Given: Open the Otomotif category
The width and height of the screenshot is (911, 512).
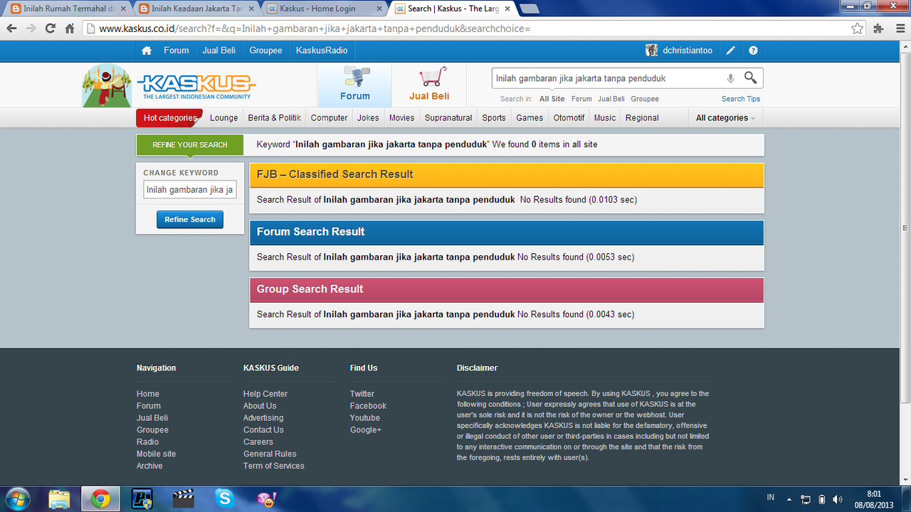Looking at the screenshot, I should coord(569,118).
